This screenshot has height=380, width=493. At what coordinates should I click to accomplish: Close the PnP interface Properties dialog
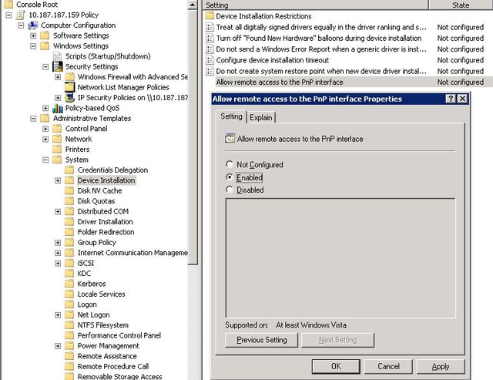point(462,99)
